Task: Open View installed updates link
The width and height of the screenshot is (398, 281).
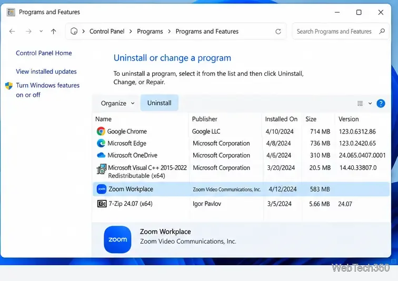Action: 46,72
